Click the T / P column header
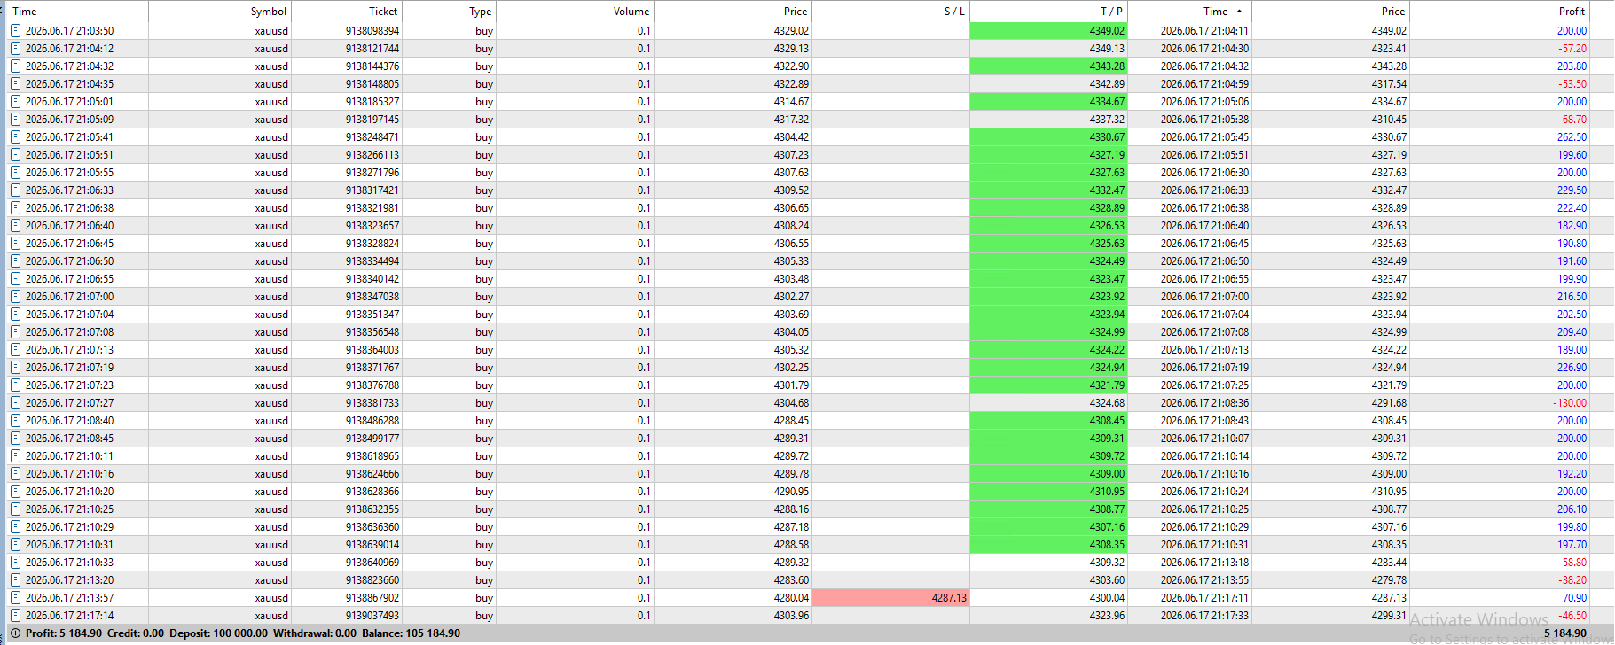Image resolution: width=1615 pixels, height=645 pixels. coord(1111,12)
